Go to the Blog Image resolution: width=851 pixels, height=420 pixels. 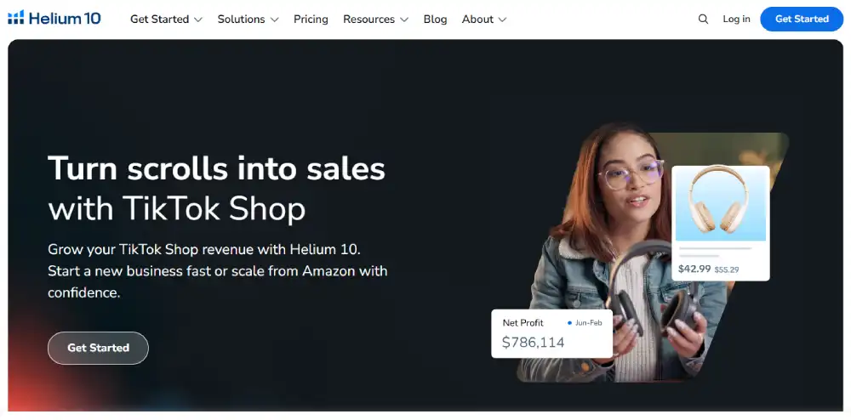tap(435, 19)
